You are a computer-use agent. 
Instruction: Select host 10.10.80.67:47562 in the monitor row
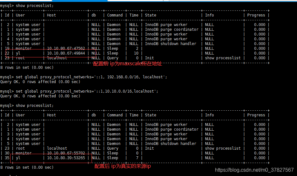66,49
